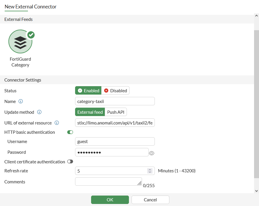Click OK to save the connector

point(110,200)
